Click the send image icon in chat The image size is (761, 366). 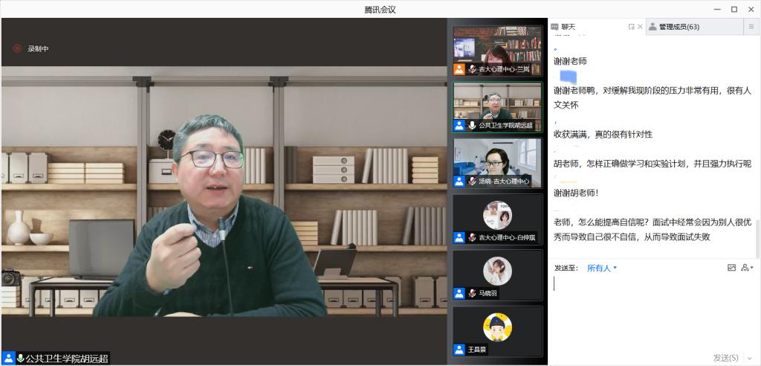click(x=731, y=268)
